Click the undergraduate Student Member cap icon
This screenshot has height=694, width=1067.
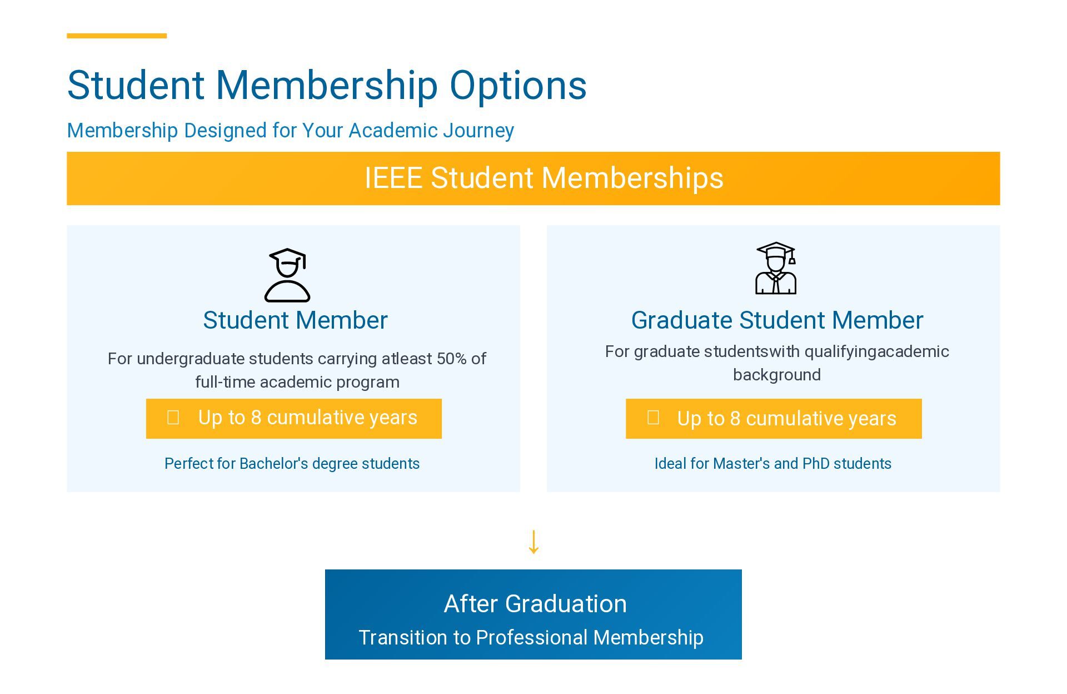(287, 275)
